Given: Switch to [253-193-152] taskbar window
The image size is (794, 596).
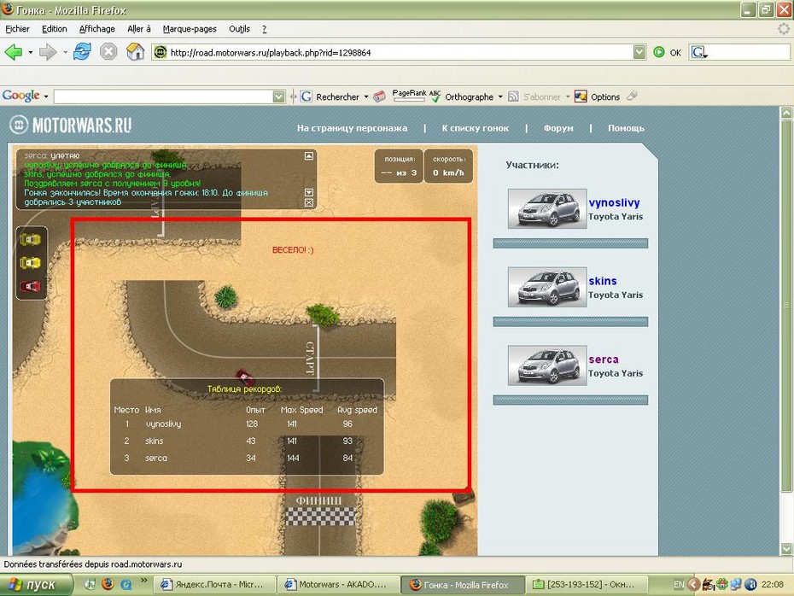Looking at the screenshot, I should (x=587, y=584).
